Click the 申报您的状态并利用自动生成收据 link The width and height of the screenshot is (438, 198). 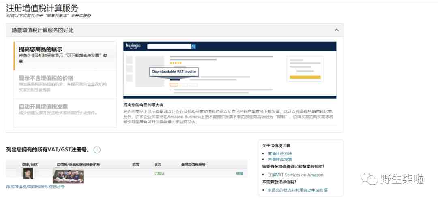pos(297,190)
